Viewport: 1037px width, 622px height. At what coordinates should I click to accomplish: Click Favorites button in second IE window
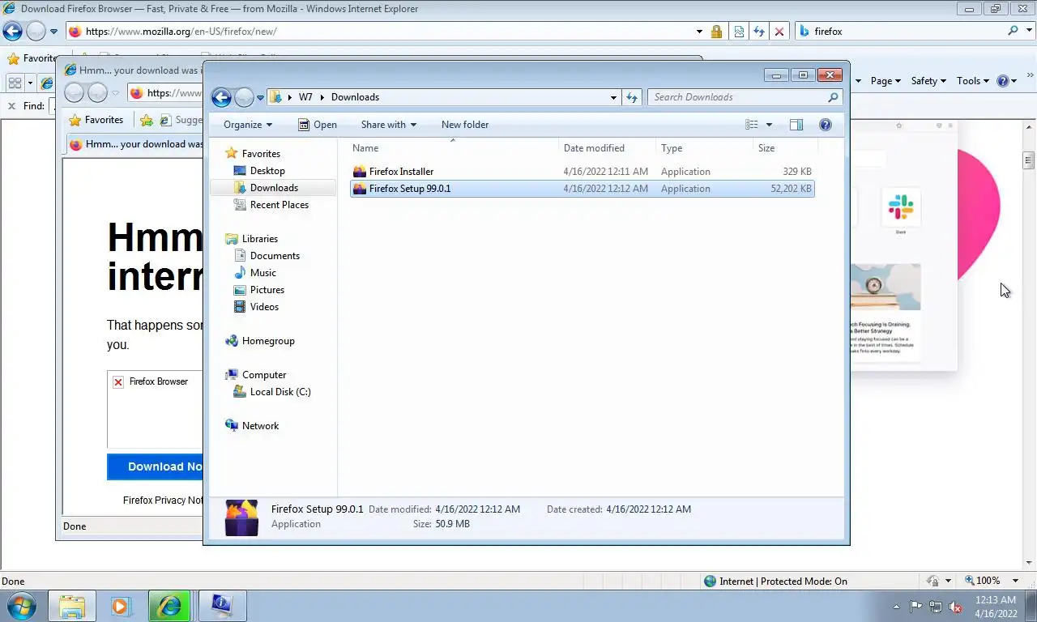[96, 120]
